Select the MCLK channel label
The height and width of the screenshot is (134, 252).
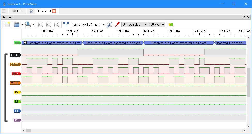16,83
